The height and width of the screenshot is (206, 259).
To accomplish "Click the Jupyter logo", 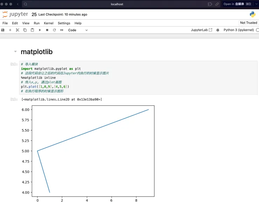I will pos(15,14).
